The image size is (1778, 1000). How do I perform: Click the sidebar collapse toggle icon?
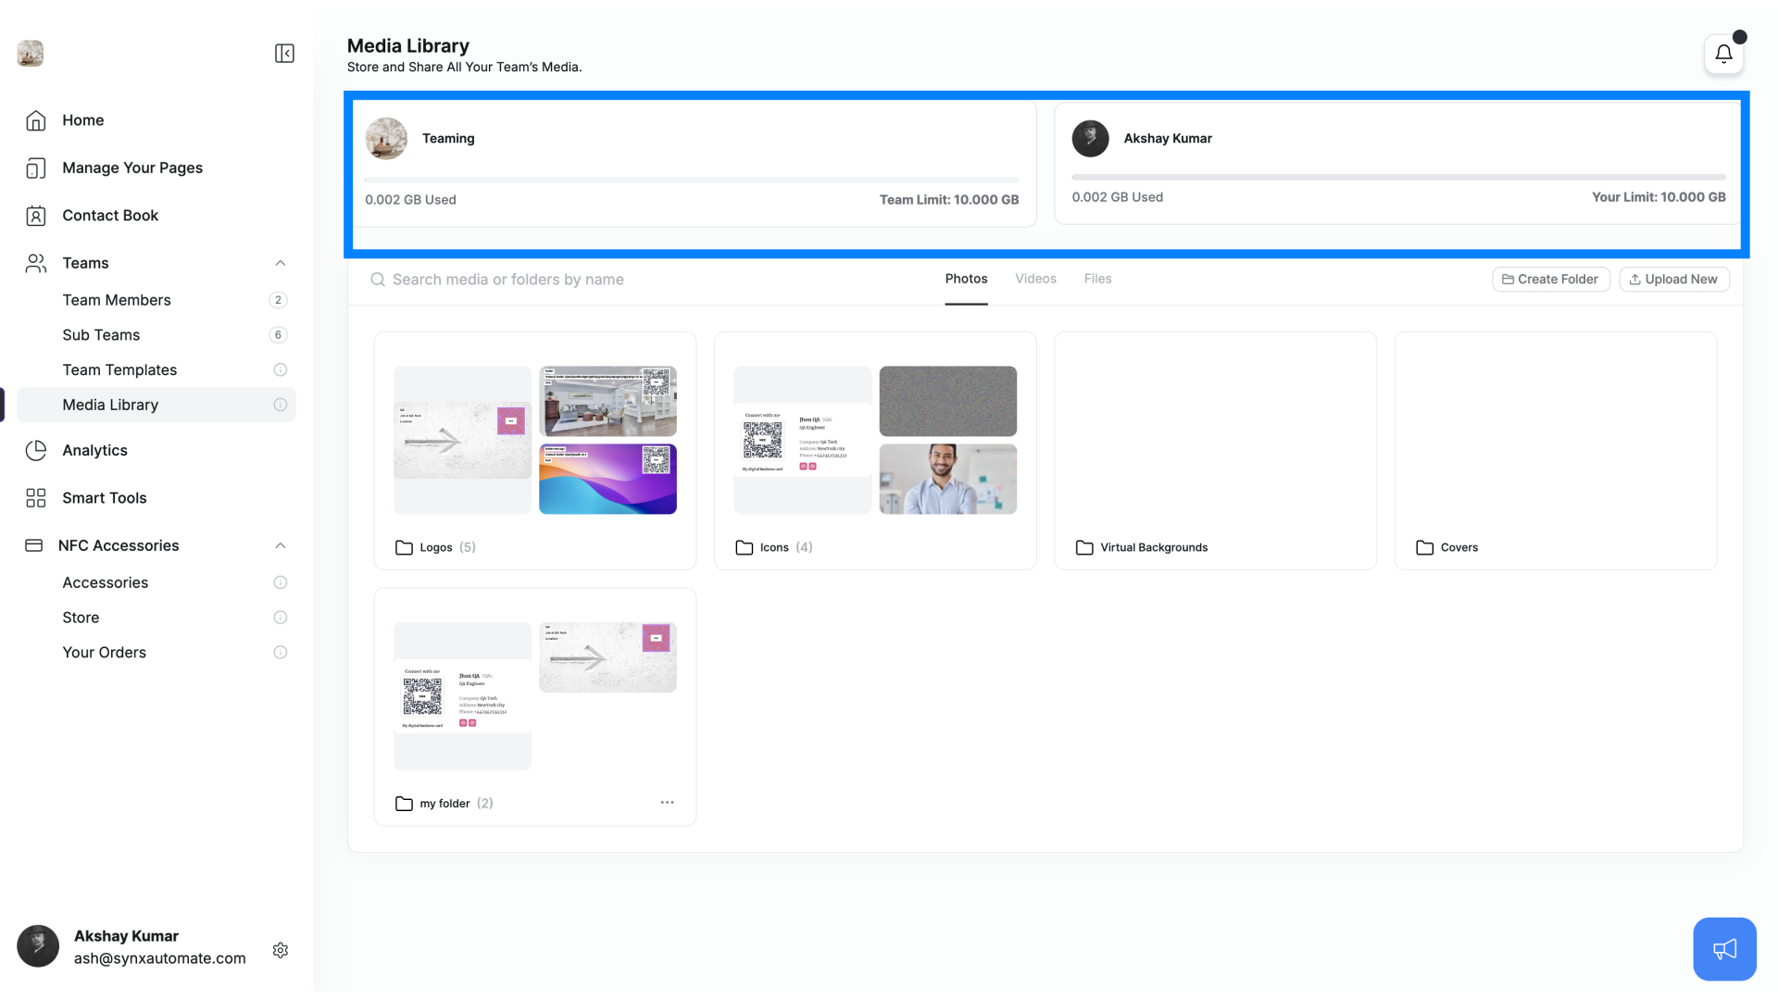pyautogui.click(x=284, y=54)
